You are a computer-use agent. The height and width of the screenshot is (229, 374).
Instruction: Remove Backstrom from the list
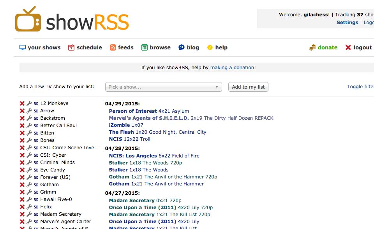tap(22, 118)
